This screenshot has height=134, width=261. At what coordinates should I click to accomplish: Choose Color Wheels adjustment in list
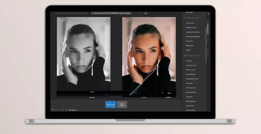pos(191,74)
